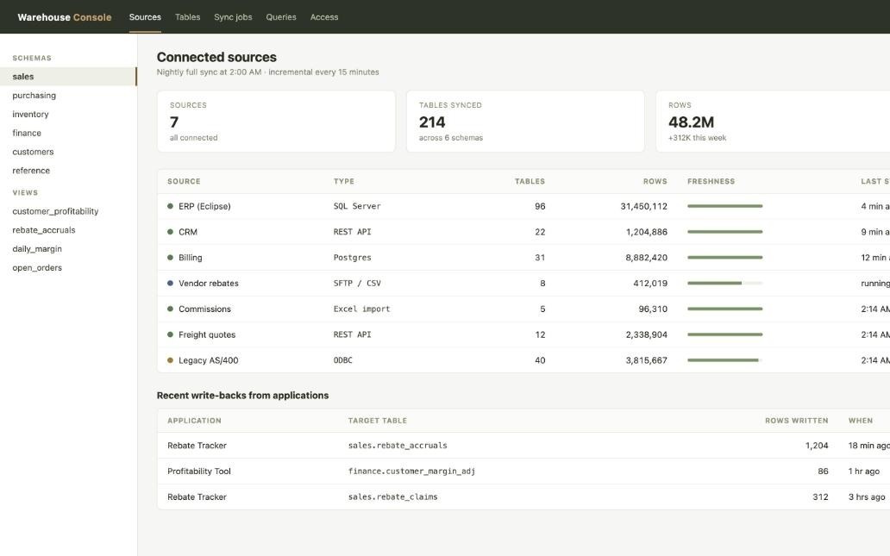Screen dimensions: 890x556
Task: Open the open_orders view
Action: [68, 267]
